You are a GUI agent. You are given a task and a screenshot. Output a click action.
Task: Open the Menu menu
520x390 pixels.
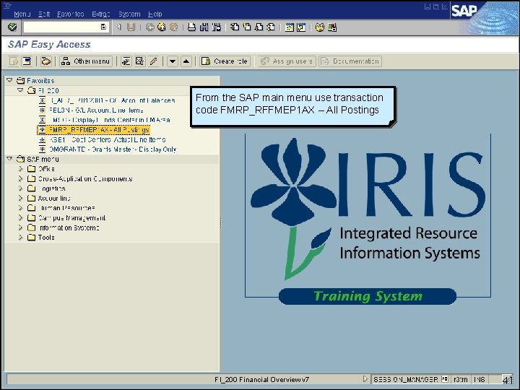coord(22,14)
